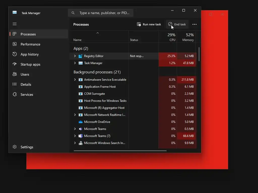Click the Run new task button label
Image resolution: width=258 pixels, height=193 pixels.
pos(152,24)
